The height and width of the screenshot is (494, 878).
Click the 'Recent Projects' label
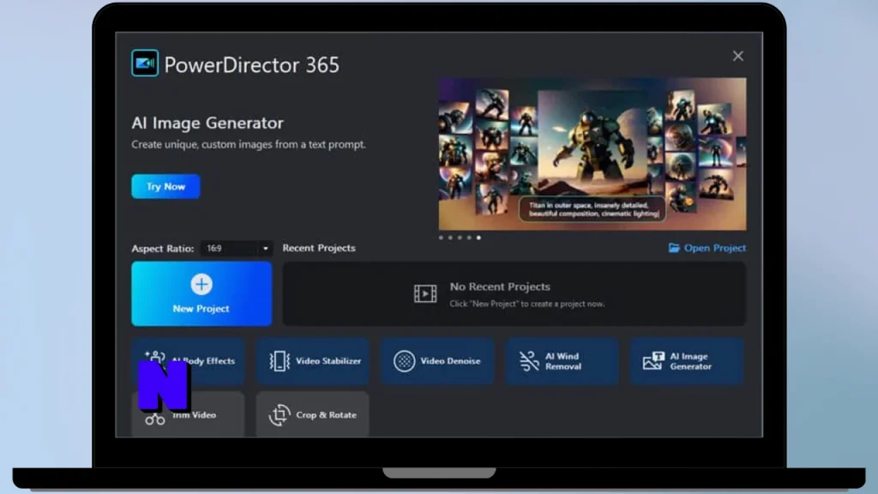coord(319,248)
